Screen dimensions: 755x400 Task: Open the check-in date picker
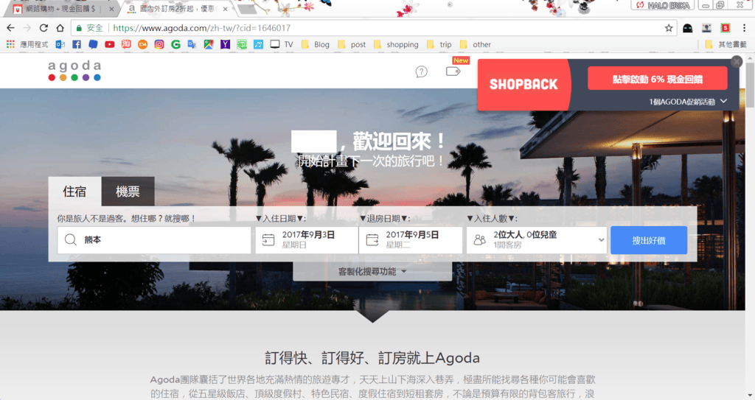(307, 239)
